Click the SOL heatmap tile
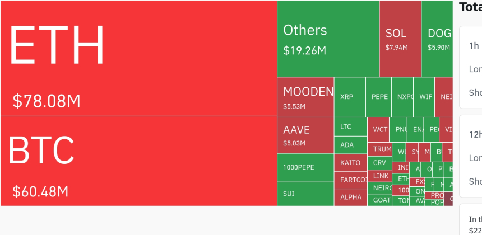This screenshot has width=482, height=235. coord(400,39)
